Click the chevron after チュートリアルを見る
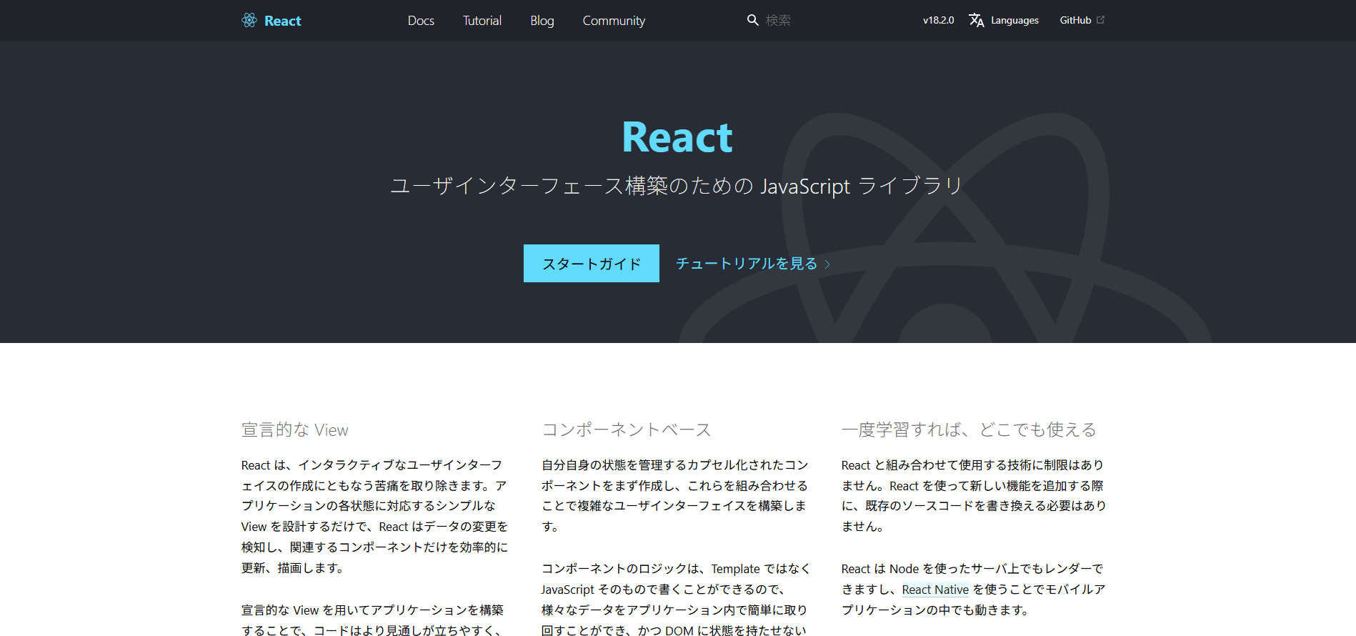 [827, 264]
